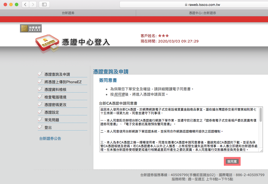Toggle the Safari sidebar button
Image resolution: width=268 pixels, height=184 pixels.
pyautogui.click(x=44, y=5)
